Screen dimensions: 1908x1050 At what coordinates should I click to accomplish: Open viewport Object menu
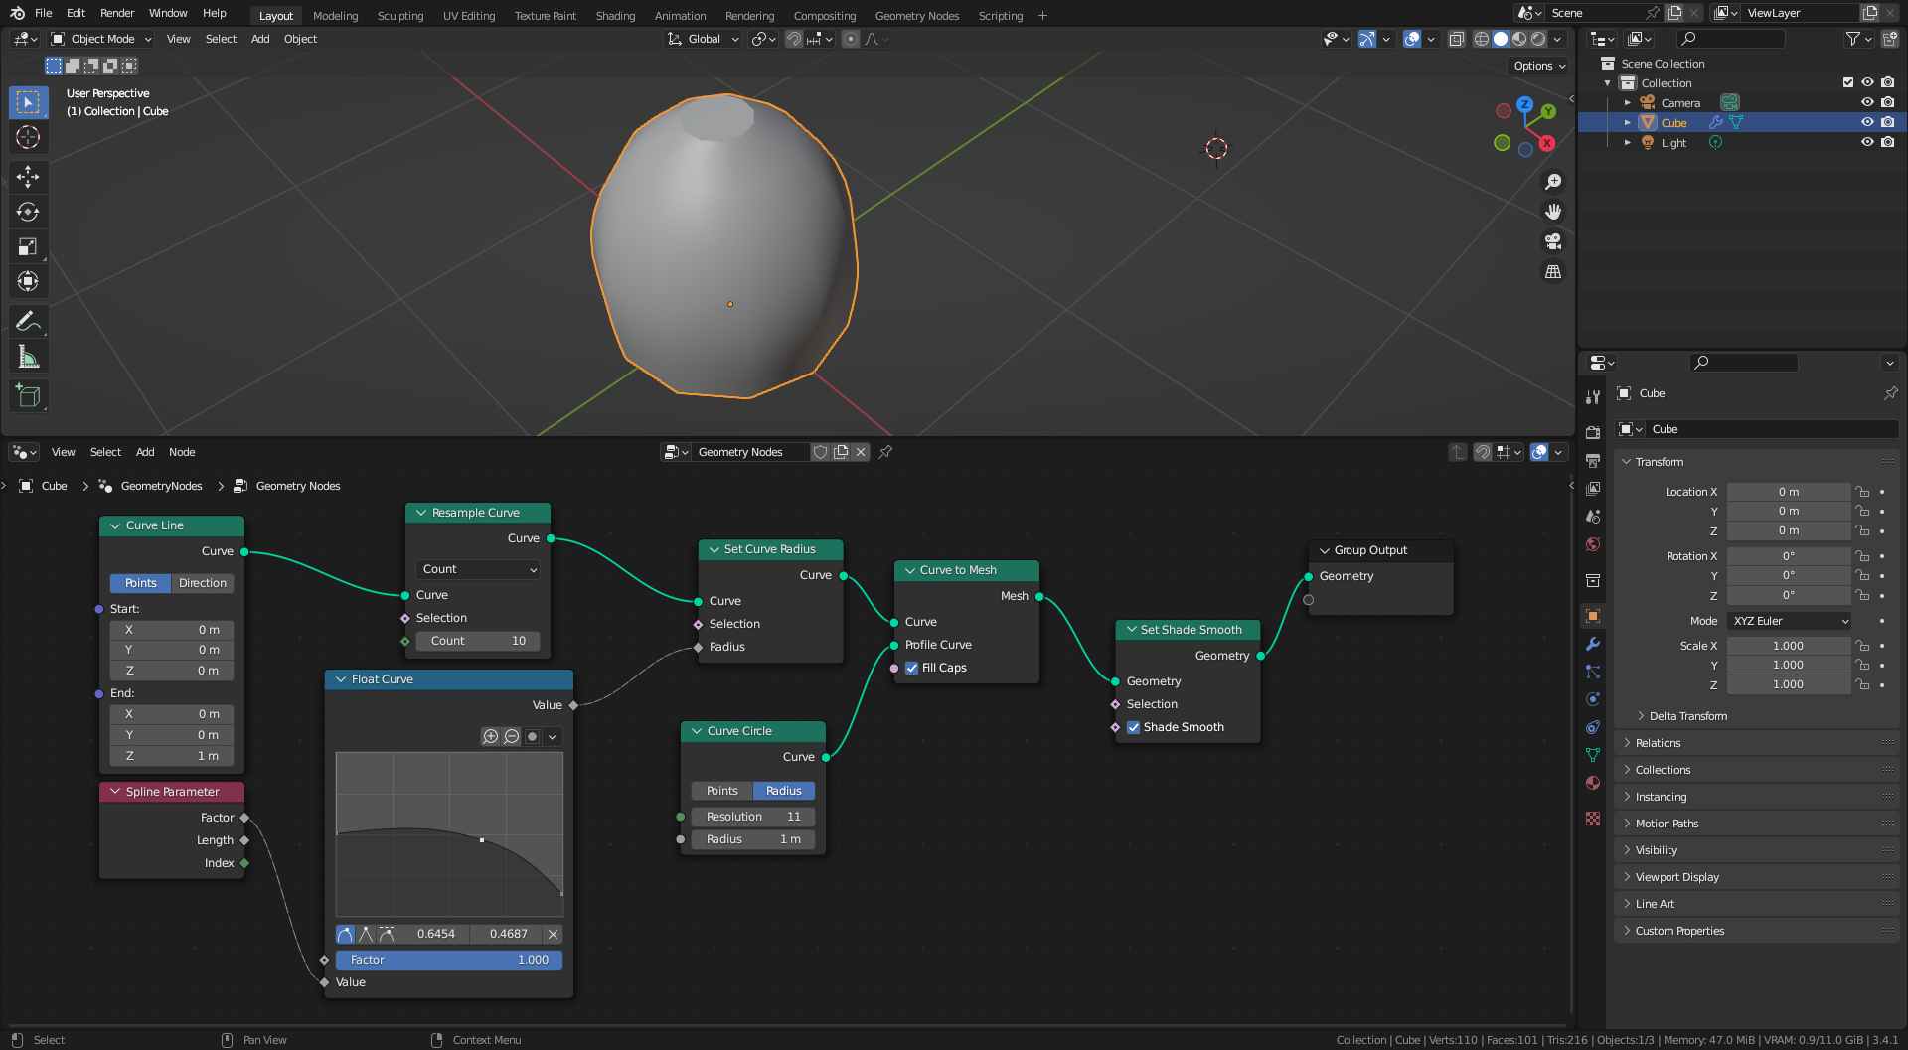tap(300, 39)
